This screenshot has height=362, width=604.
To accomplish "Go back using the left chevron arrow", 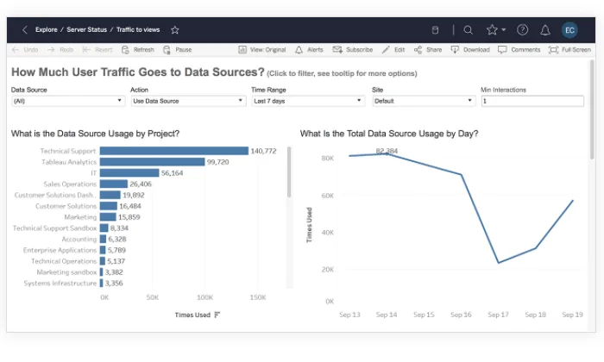I will (25, 30).
